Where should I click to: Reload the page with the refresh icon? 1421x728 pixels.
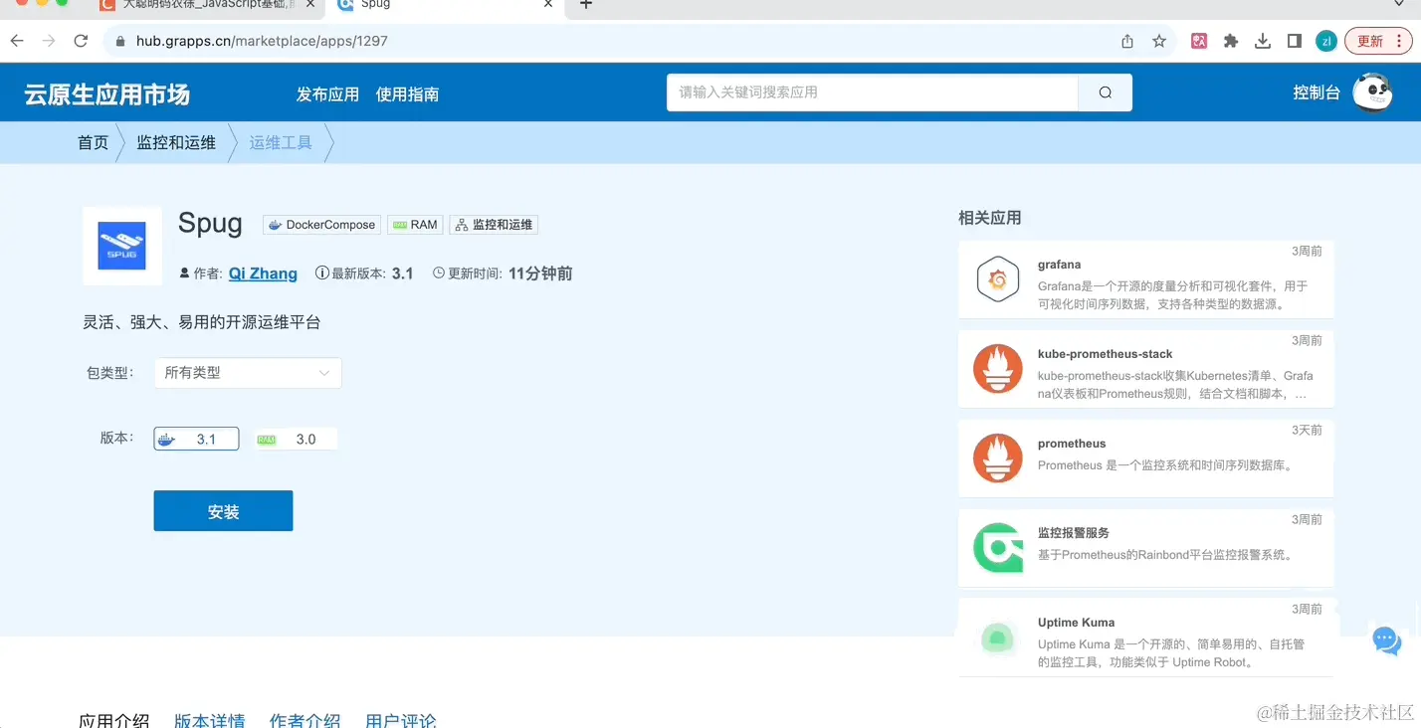(x=81, y=41)
